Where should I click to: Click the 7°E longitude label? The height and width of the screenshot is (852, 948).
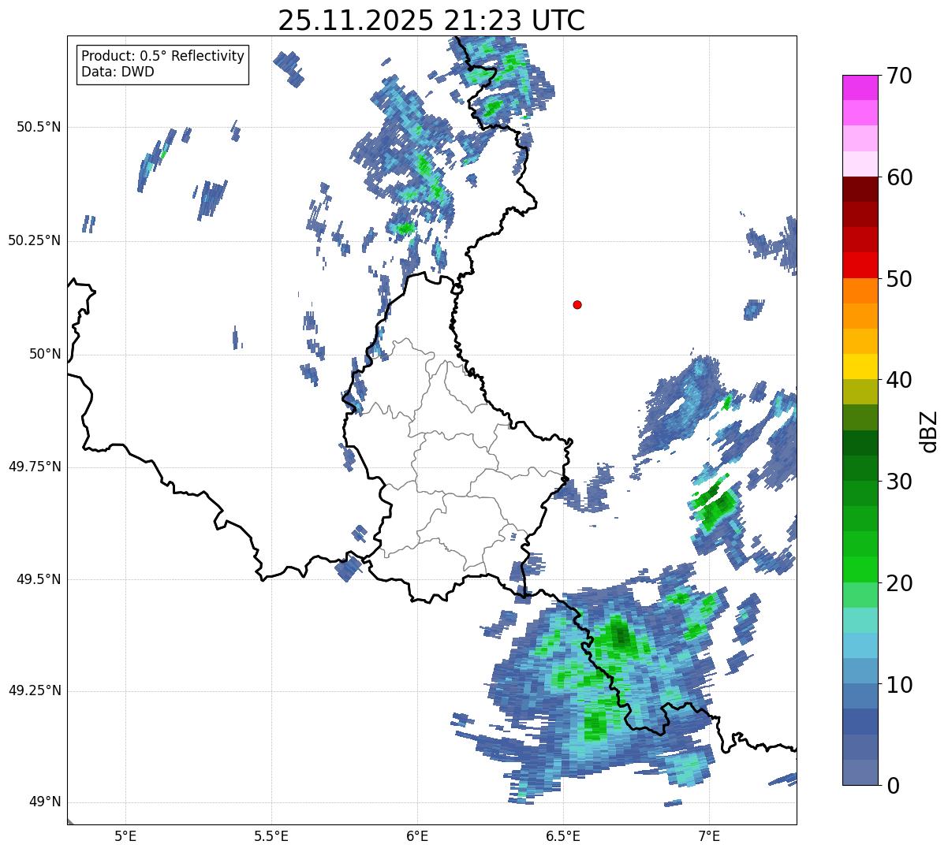tap(709, 835)
